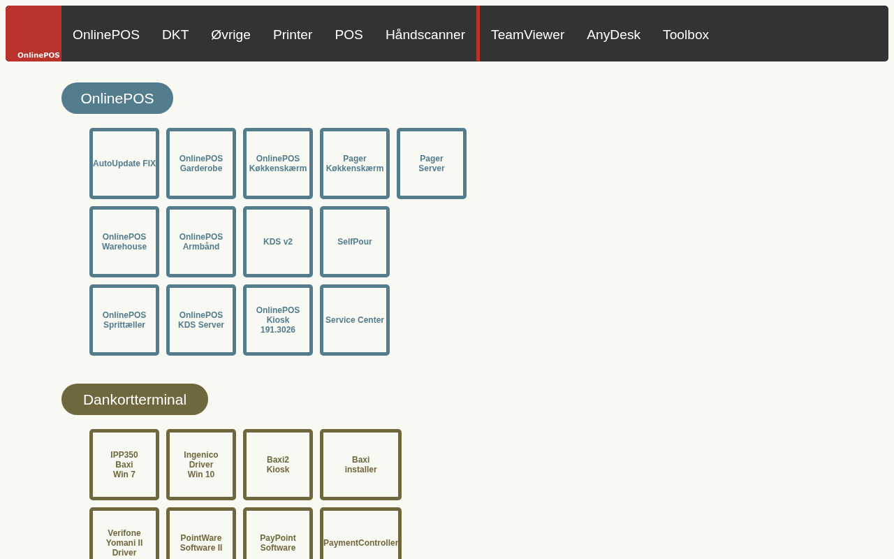Open the OnlinePOS Køkkenskærm tile
The image size is (894, 559).
point(278,164)
